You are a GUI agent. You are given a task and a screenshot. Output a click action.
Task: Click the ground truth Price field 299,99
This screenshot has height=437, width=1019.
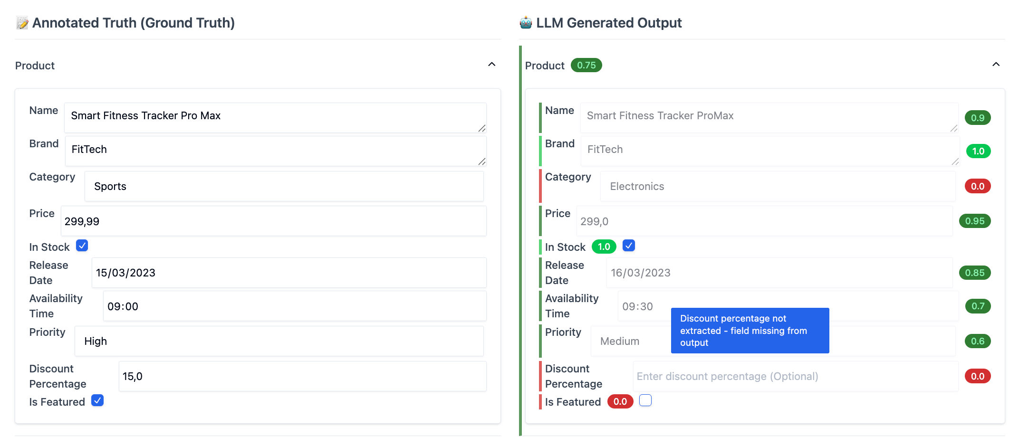pyautogui.click(x=273, y=221)
